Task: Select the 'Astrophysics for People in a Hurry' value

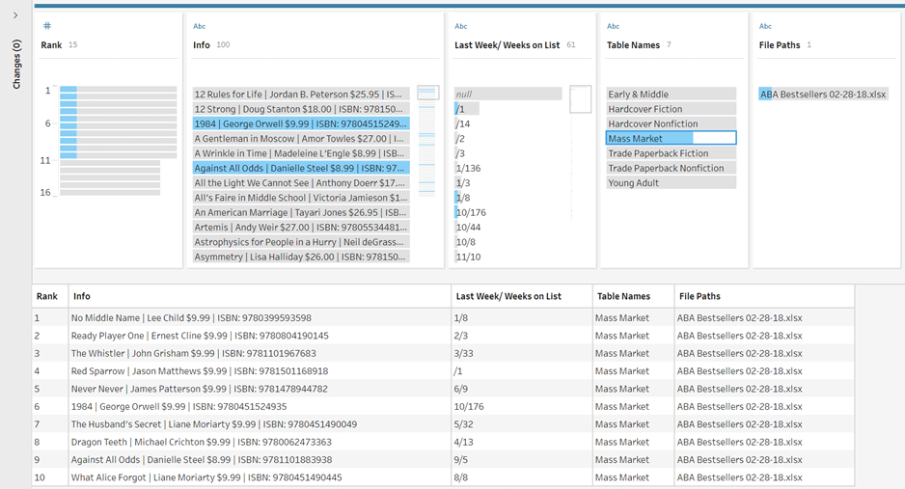Action: pos(301,242)
